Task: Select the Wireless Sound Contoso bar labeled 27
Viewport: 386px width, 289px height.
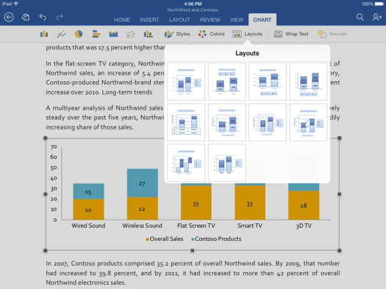Action: point(142,183)
